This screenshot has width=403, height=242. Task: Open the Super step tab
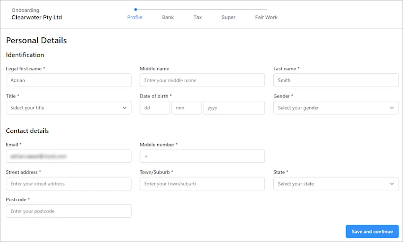coord(229,17)
